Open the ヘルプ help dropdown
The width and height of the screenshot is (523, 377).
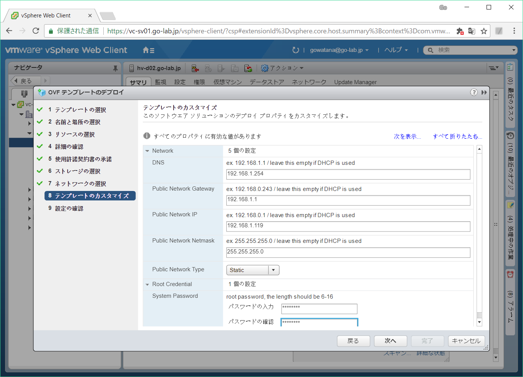pyautogui.click(x=396, y=50)
